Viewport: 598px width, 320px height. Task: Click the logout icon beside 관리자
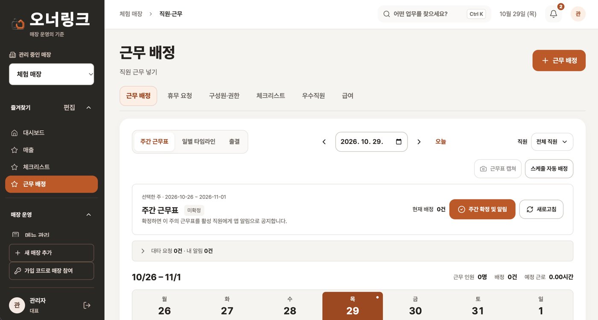coord(87,305)
